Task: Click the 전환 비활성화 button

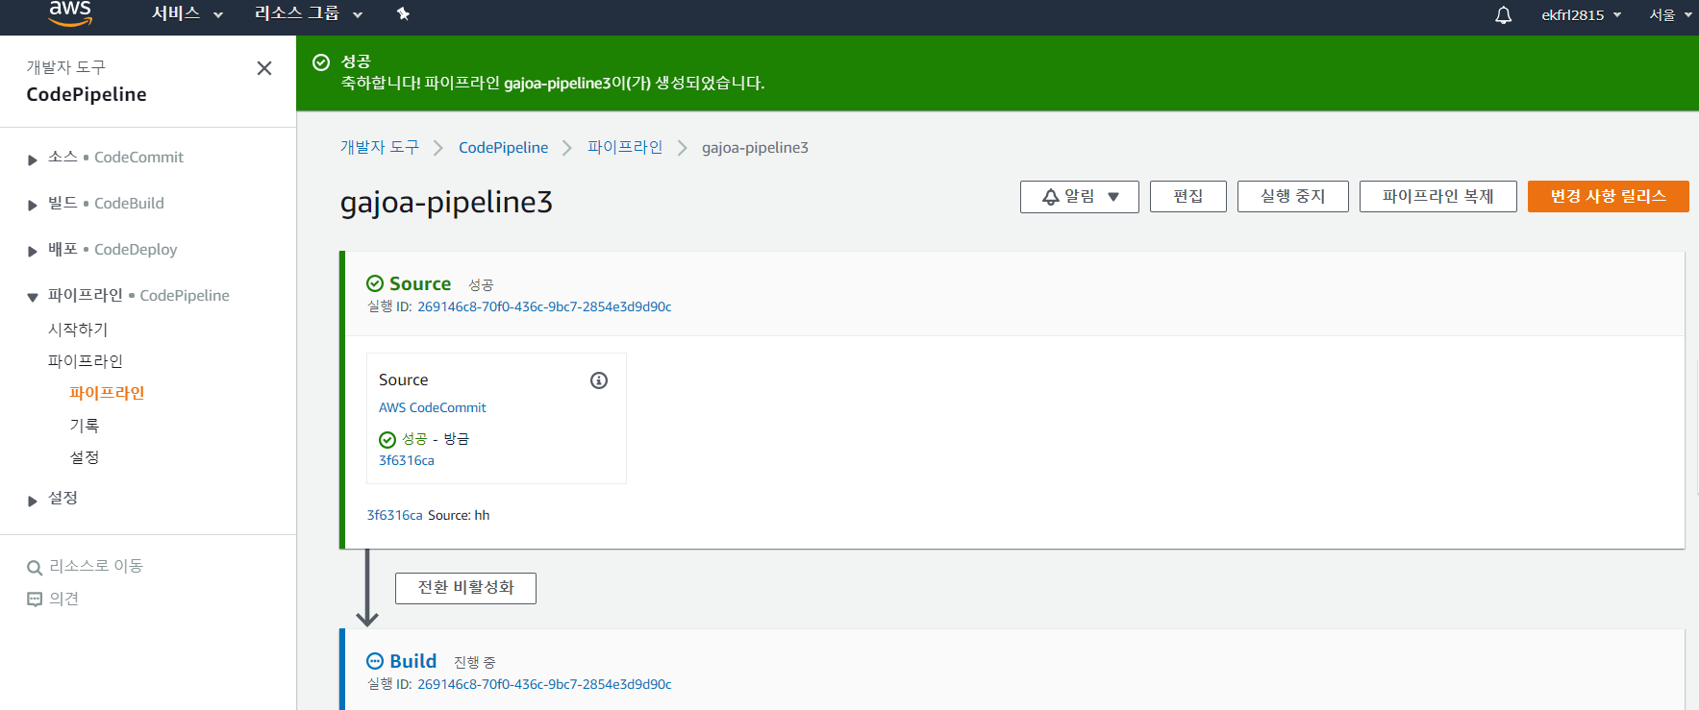Action: (x=465, y=588)
